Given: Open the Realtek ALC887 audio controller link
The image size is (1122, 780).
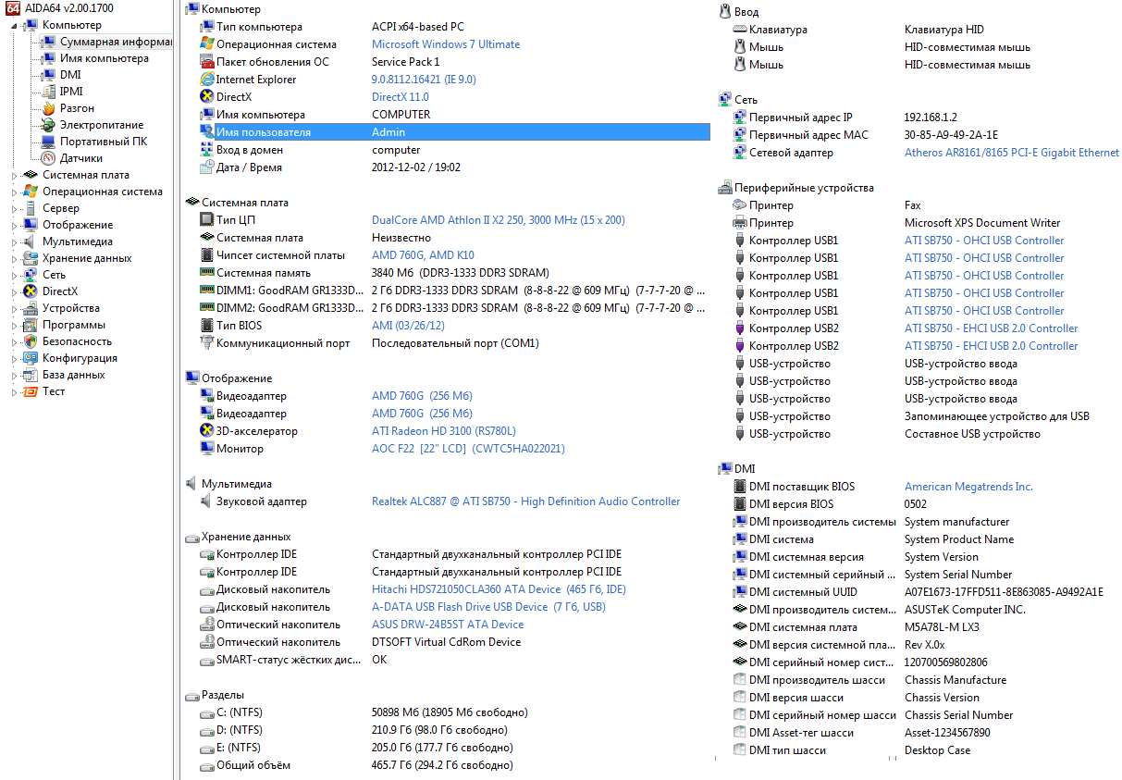Looking at the screenshot, I should (525, 501).
